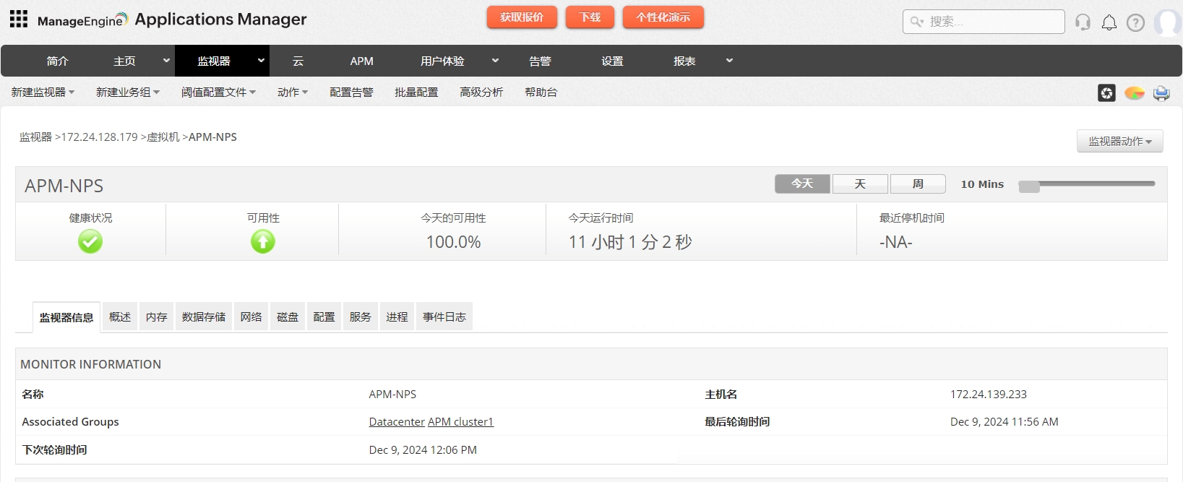The height and width of the screenshot is (482, 1183).
Task: Click the 虚拟机 breadcrumb link
Action: [x=163, y=137]
